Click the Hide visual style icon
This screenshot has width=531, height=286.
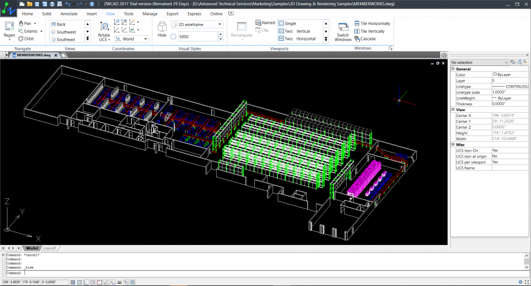coord(162,26)
